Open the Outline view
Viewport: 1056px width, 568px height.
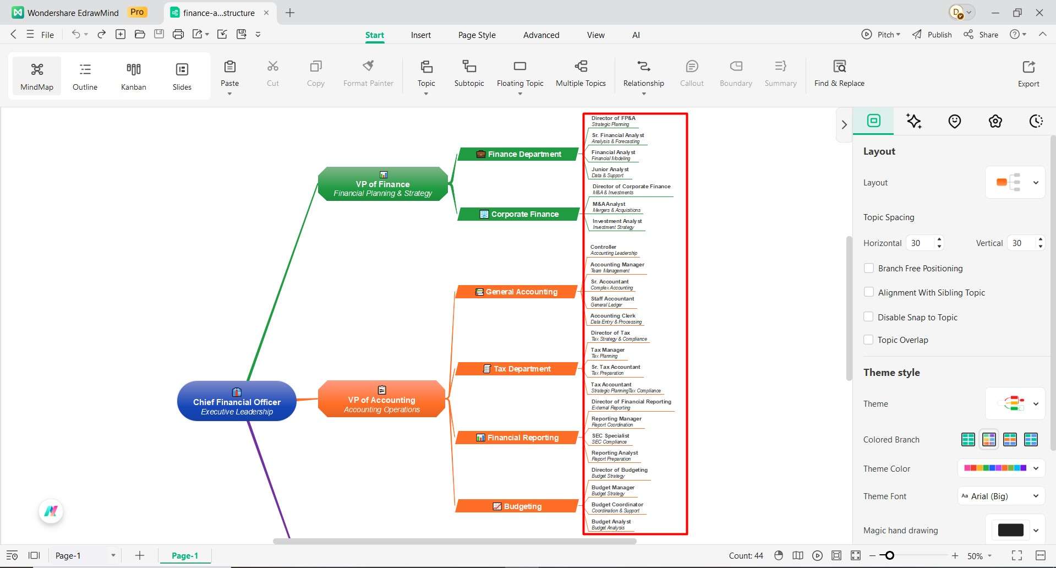(x=85, y=76)
